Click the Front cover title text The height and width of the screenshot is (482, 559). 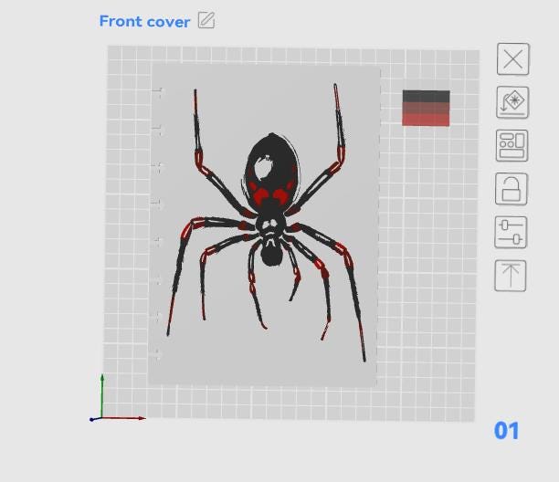coord(144,21)
